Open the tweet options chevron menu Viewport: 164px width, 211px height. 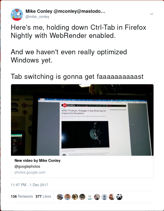tap(152, 14)
